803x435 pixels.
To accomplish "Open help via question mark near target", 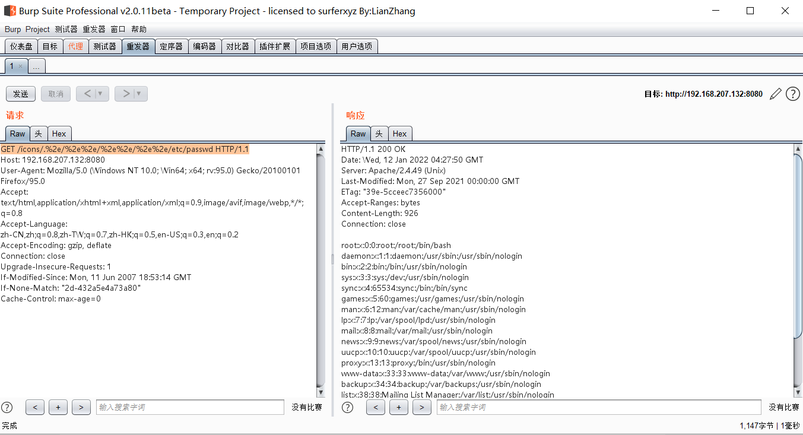I will (793, 94).
